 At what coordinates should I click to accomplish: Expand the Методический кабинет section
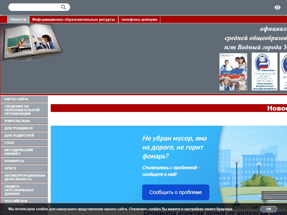tap(24, 152)
